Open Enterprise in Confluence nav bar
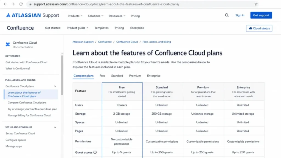 coord(137,28)
